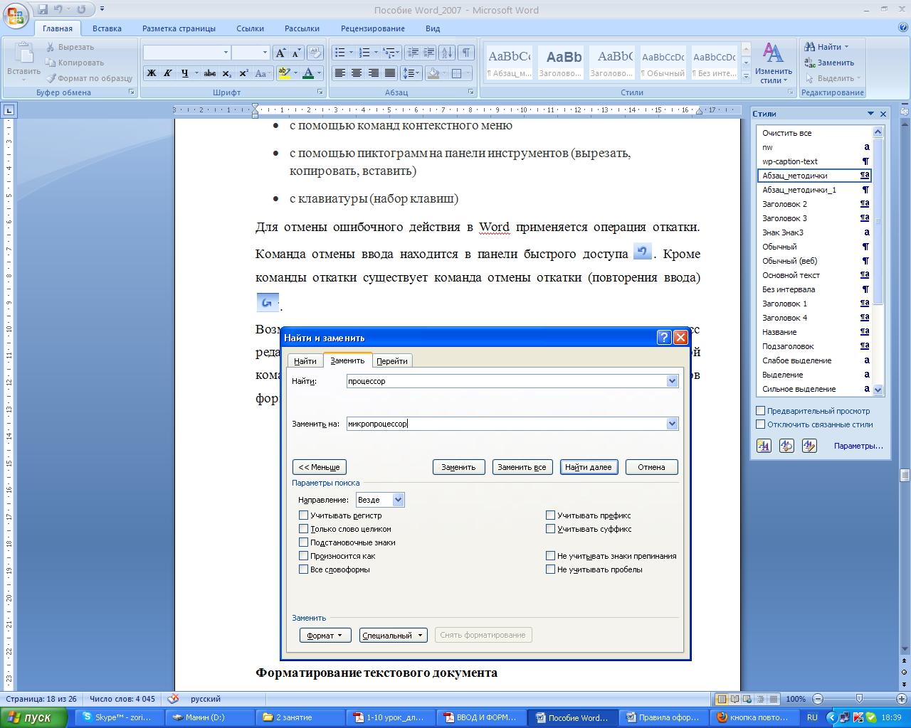Open the Ссылки ribbon tab

[x=251, y=28]
